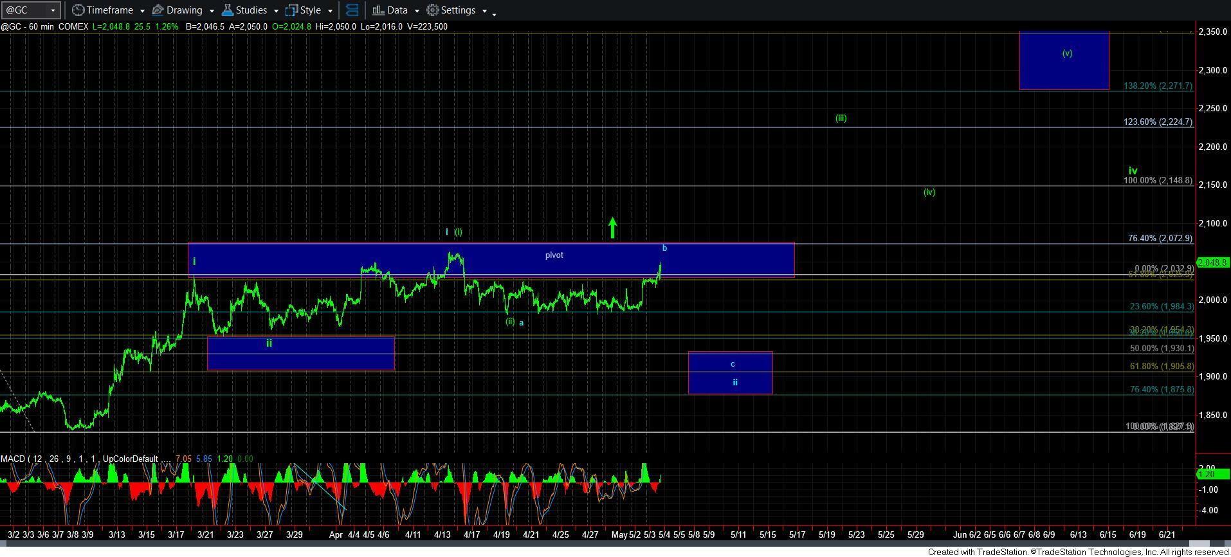1231x557 pixels.
Task: Click the Settings gear icon
Action: coord(433,10)
